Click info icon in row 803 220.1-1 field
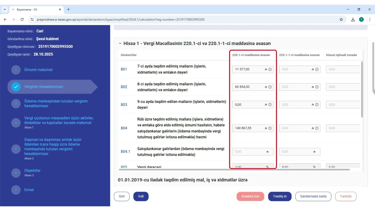 [x=317, y=105]
